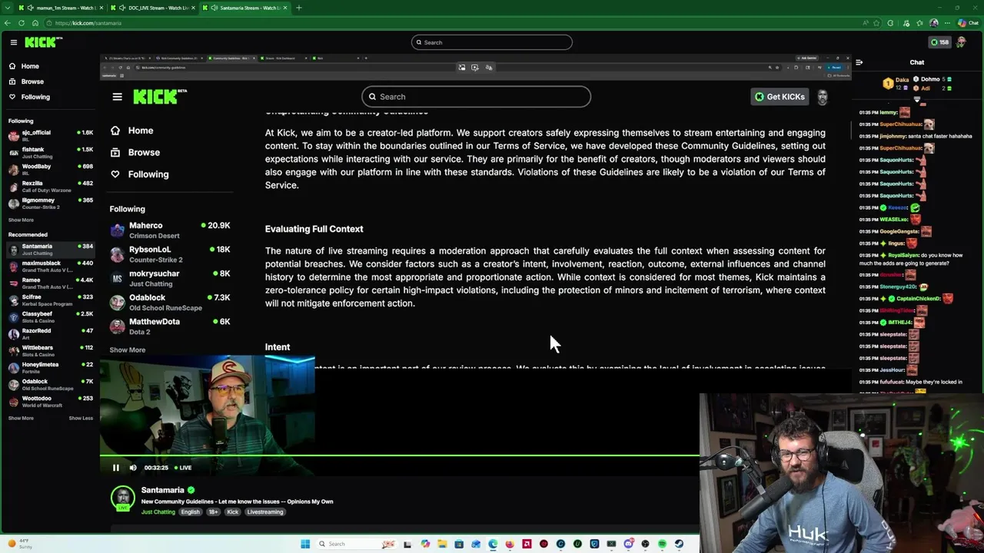Go back using browser back arrow
The height and width of the screenshot is (553, 984).
point(7,23)
